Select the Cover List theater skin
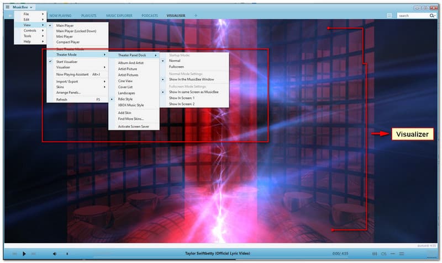442x263 pixels. [x=134, y=87]
